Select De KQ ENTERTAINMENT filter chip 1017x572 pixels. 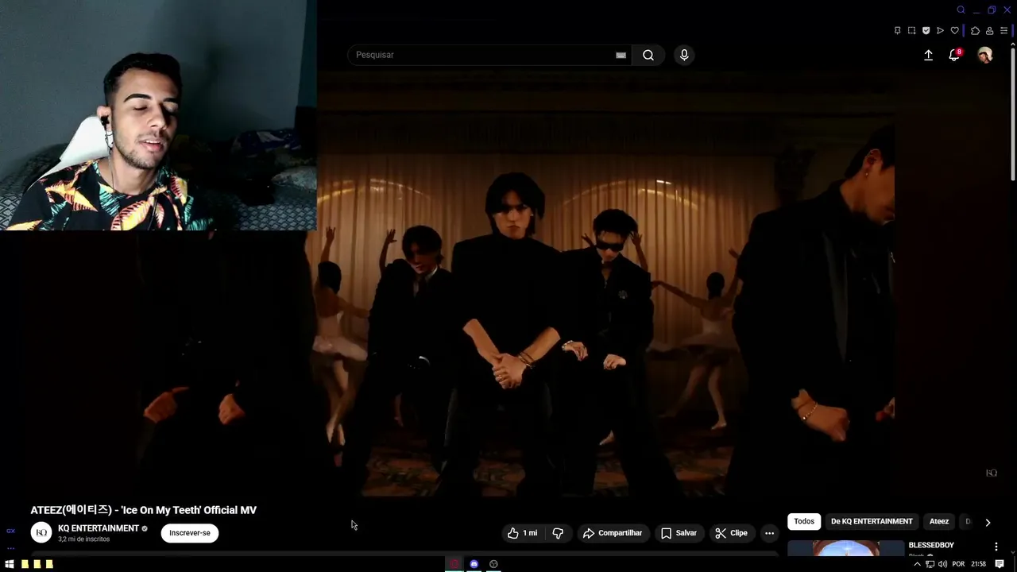pyautogui.click(x=872, y=521)
